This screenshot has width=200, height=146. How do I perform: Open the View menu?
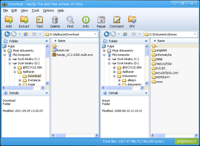(x=24, y=11)
